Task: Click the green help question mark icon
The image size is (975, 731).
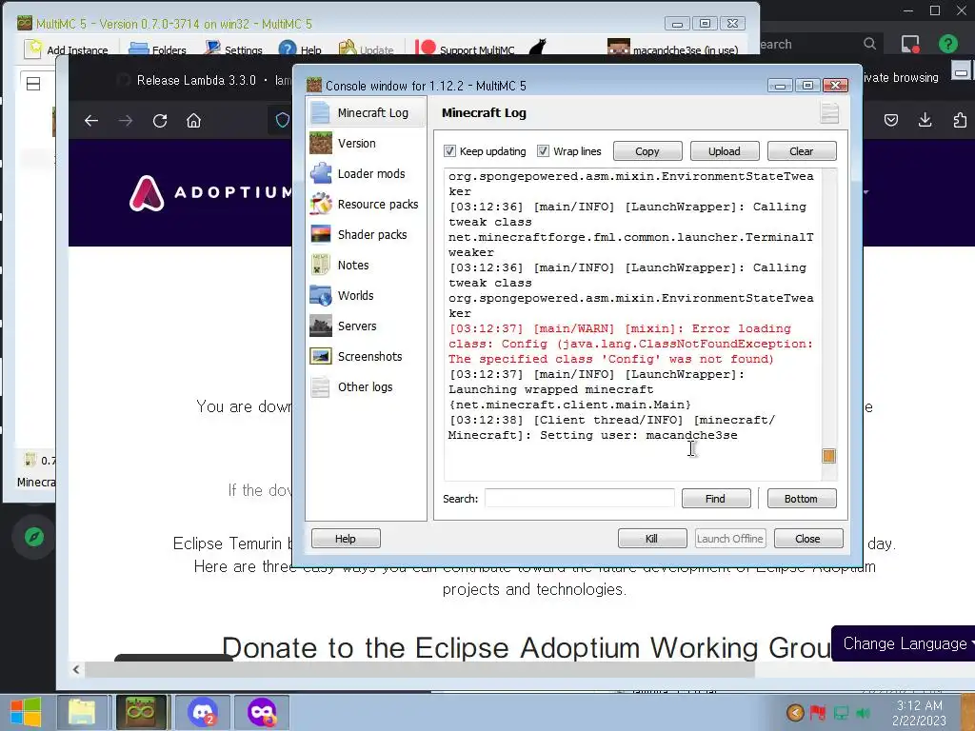Action: (x=947, y=44)
